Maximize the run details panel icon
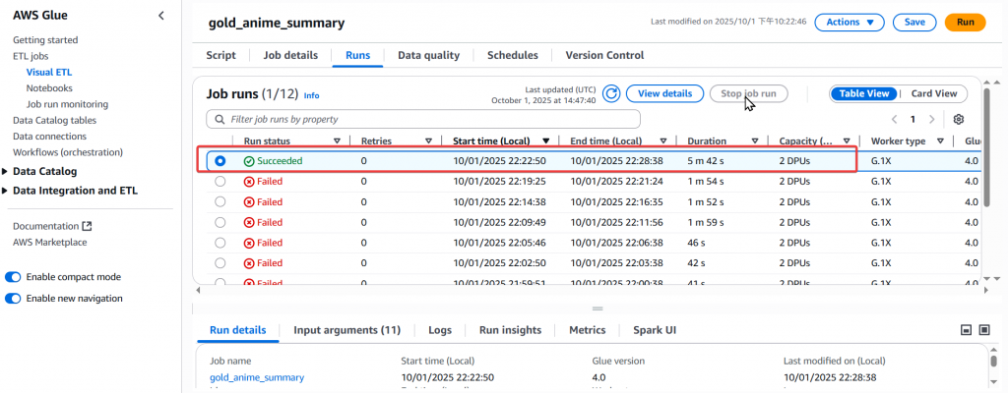This screenshot has width=1008, height=393. click(984, 329)
